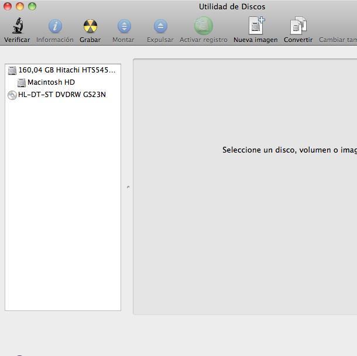Click the Convertir toolbar icon
The image size is (357, 356).
tap(298, 26)
